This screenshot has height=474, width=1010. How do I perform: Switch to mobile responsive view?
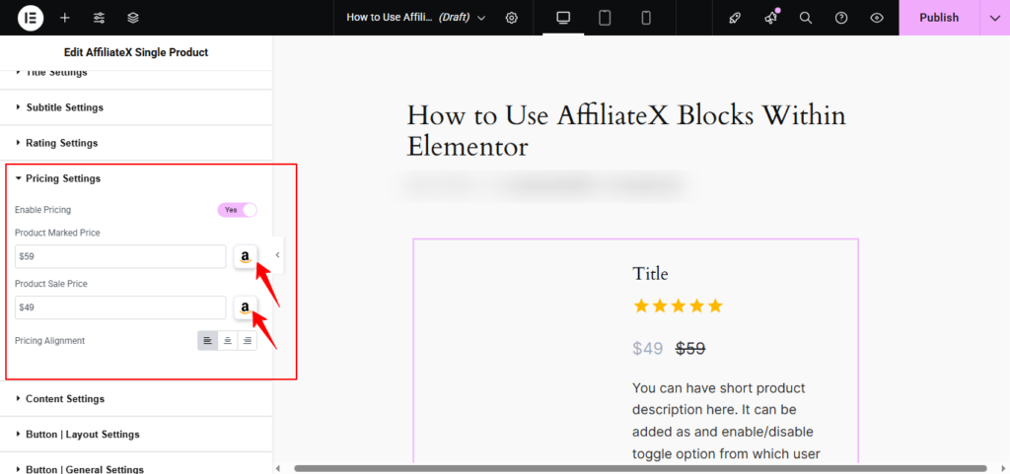tap(646, 18)
